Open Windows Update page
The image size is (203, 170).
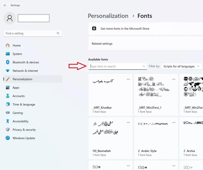[x=33, y=138]
